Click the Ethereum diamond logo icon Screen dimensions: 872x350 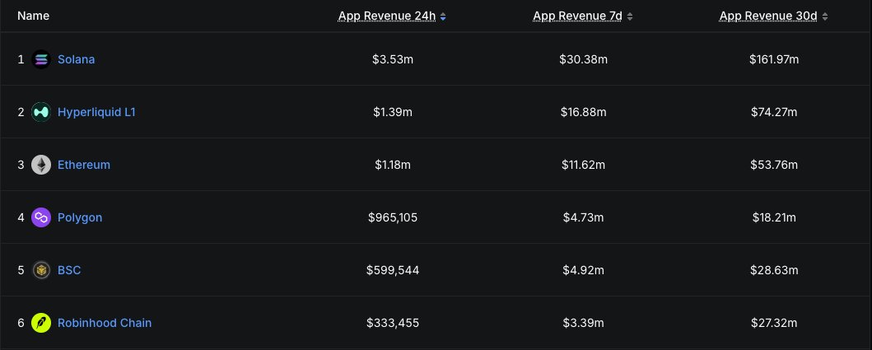41,165
